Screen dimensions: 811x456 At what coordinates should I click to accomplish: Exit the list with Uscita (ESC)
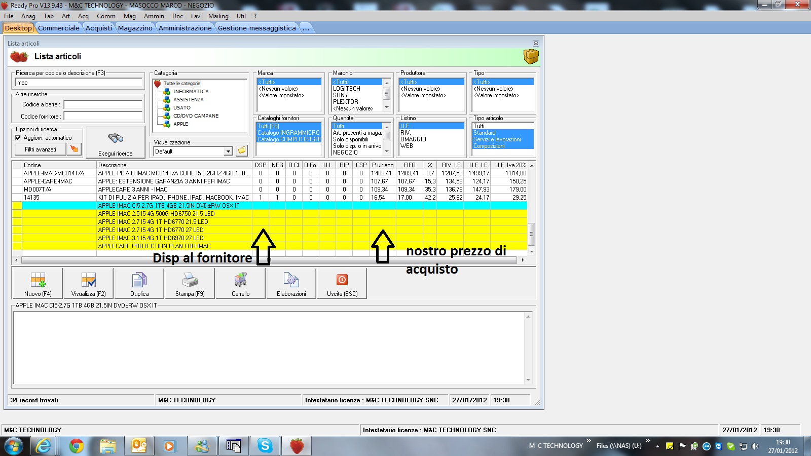[342, 283]
